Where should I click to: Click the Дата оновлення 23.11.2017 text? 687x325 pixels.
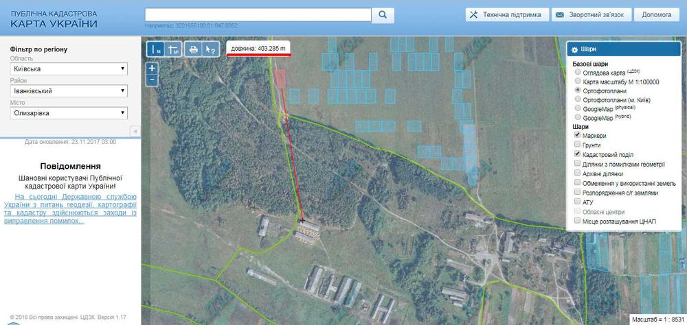pos(71,142)
